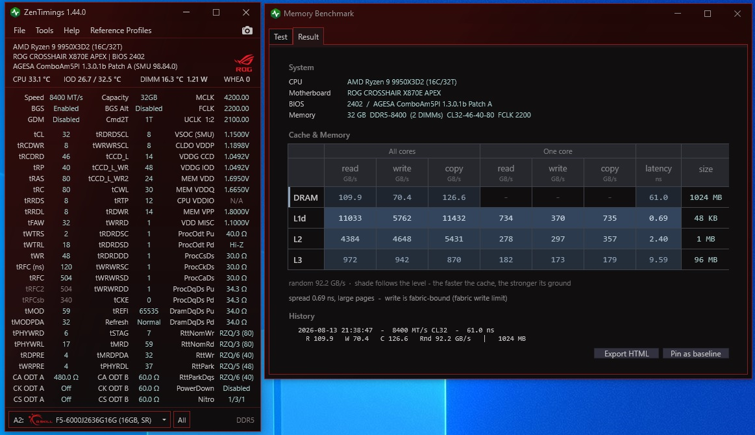Close the Memory Benchmark window

[x=737, y=14]
